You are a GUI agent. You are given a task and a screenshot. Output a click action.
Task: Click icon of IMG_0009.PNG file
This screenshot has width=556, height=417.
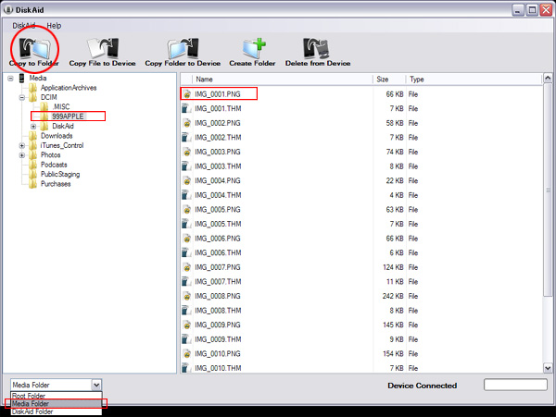click(x=186, y=325)
